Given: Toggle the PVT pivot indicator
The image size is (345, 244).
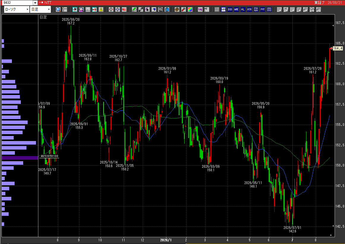Looking at the screenshot, I should pos(262,9).
